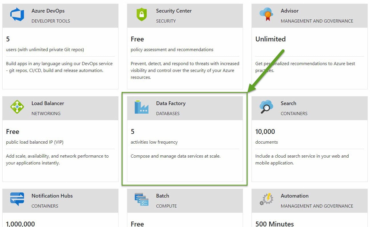
Task: Click the blue Data Factory icon
Action: (141, 107)
